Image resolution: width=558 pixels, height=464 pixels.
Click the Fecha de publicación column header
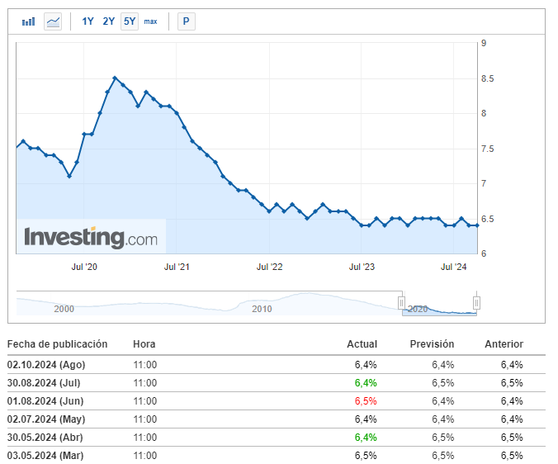pyautogui.click(x=57, y=344)
